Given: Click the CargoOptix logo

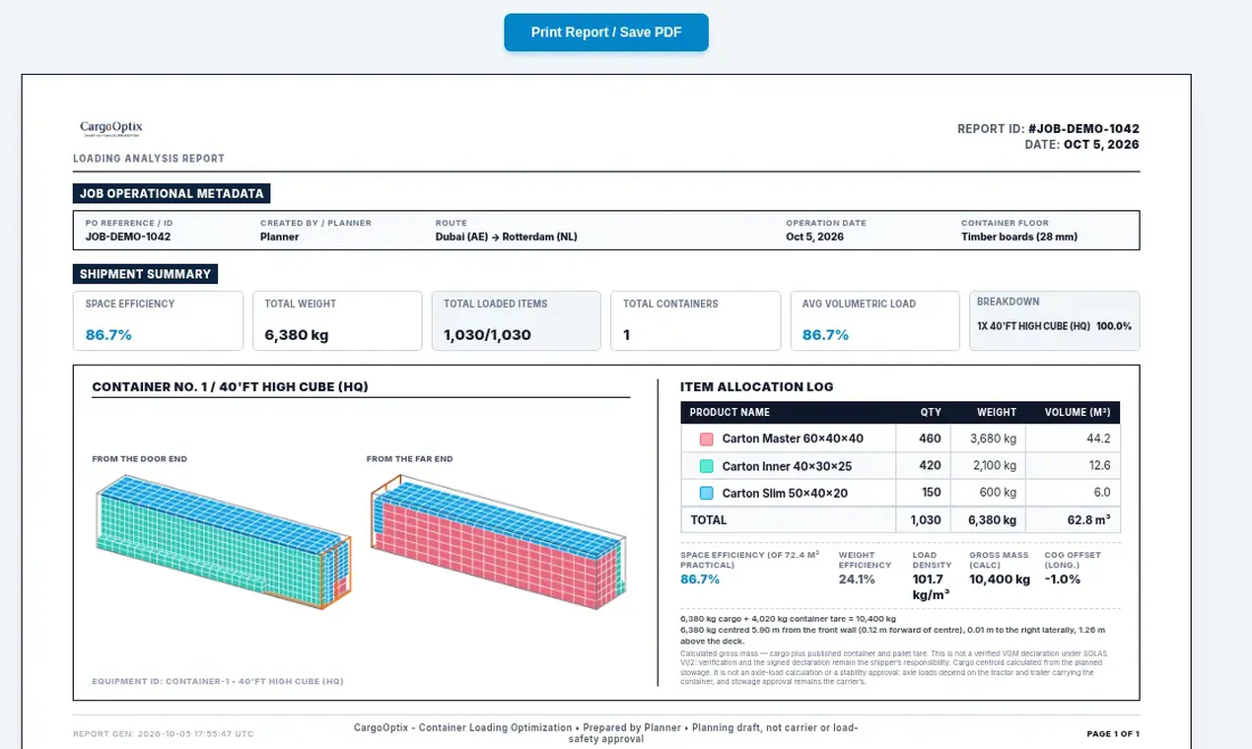Looking at the screenshot, I should tap(111, 129).
